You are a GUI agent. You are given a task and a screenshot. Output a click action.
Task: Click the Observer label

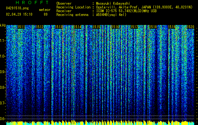tap(64, 3)
